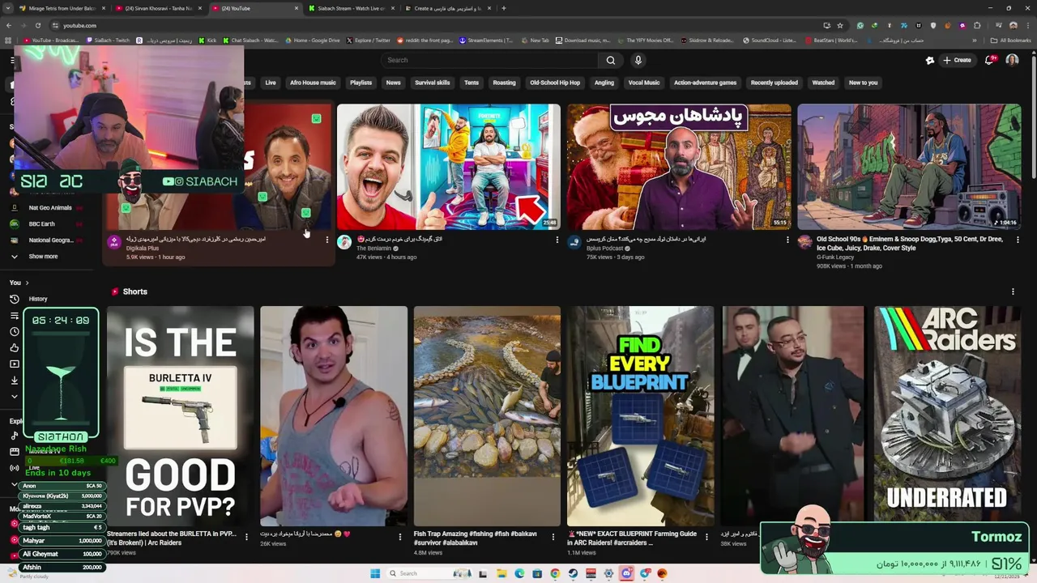Open Steam from the taskbar
The width and height of the screenshot is (1037, 583).
pyautogui.click(x=573, y=573)
